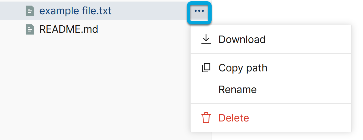Open the example file.txt file name
363x140 pixels.
tap(75, 11)
